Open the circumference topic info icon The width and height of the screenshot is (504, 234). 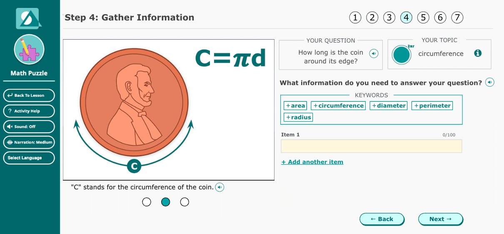(478, 53)
